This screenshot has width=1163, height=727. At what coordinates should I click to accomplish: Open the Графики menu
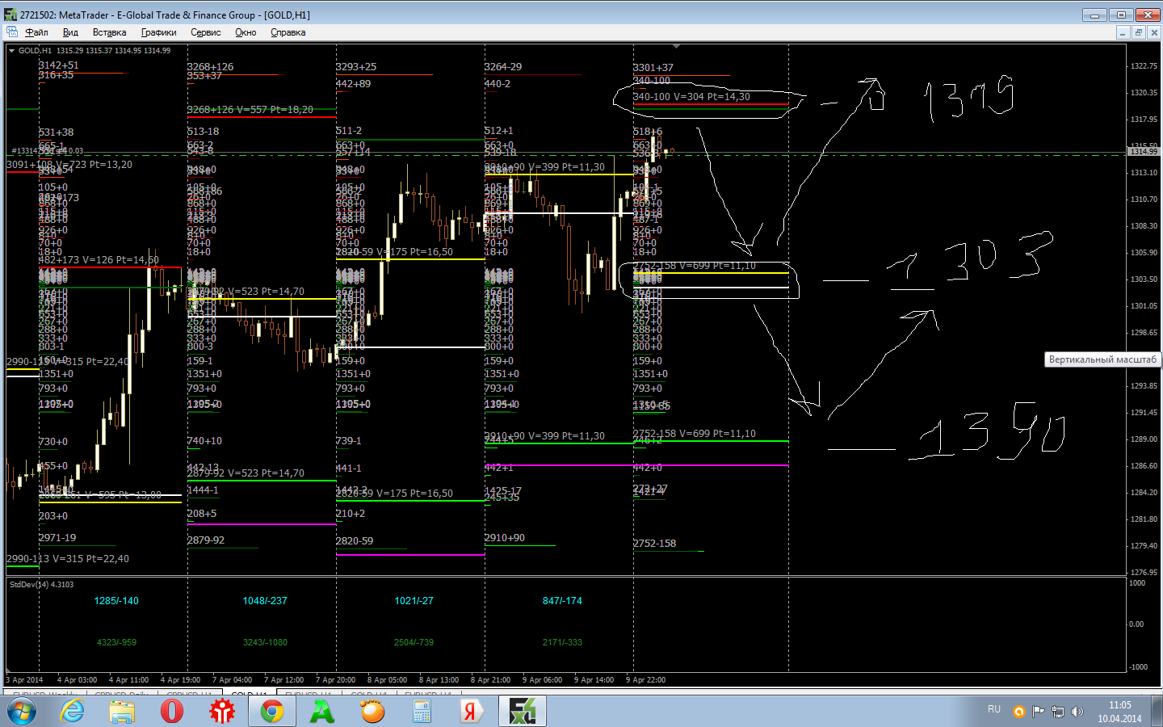(x=158, y=32)
